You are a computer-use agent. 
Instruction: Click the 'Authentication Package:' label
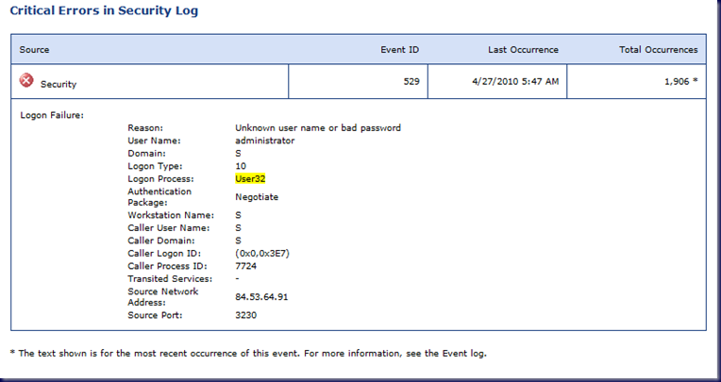point(159,197)
